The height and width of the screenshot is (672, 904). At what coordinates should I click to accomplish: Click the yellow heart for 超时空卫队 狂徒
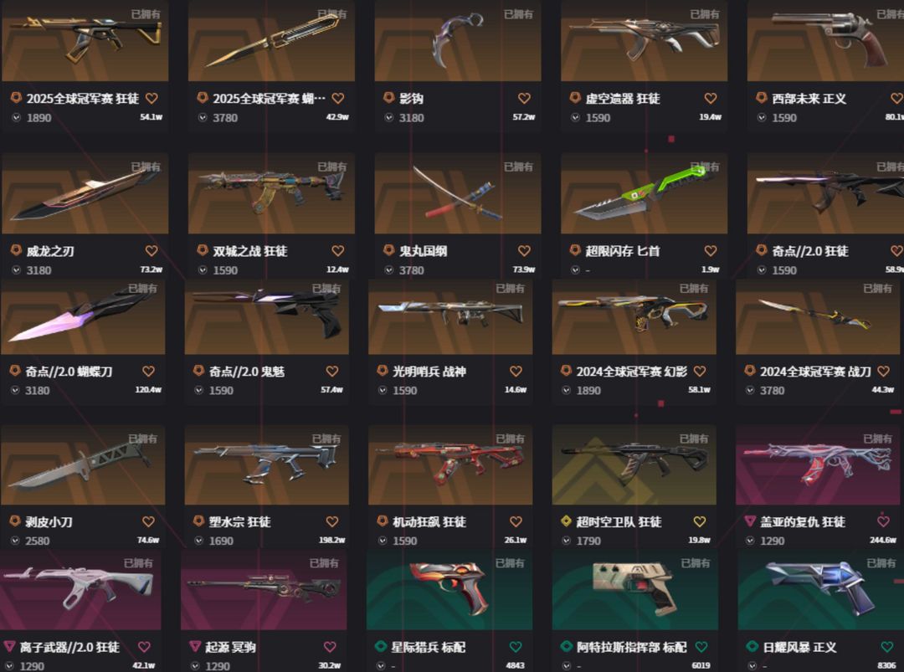(699, 521)
